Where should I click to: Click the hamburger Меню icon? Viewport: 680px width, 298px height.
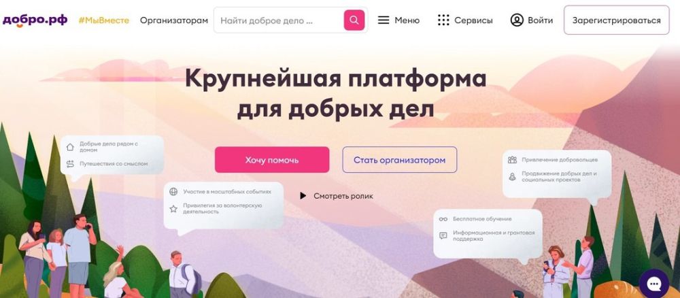tap(384, 20)
